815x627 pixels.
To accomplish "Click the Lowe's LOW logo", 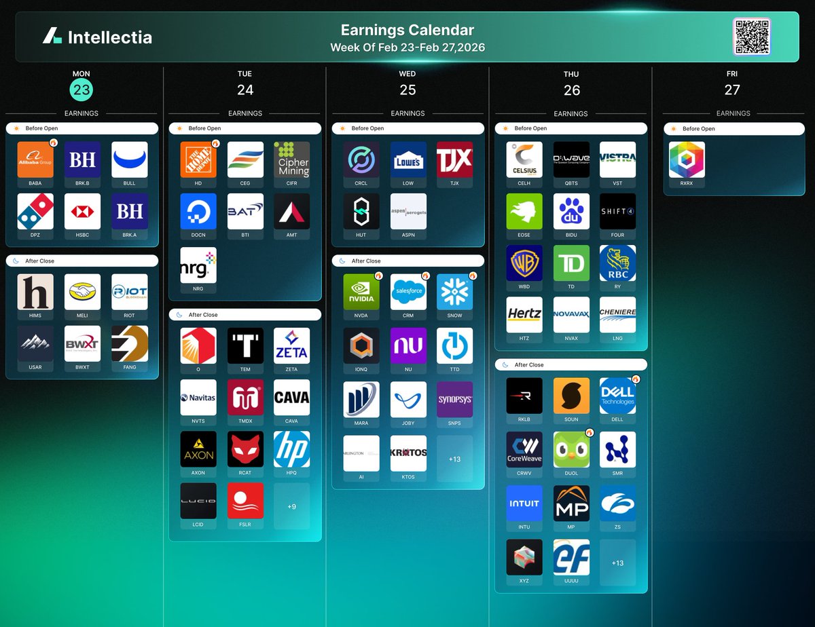I will tap(408, 159).
